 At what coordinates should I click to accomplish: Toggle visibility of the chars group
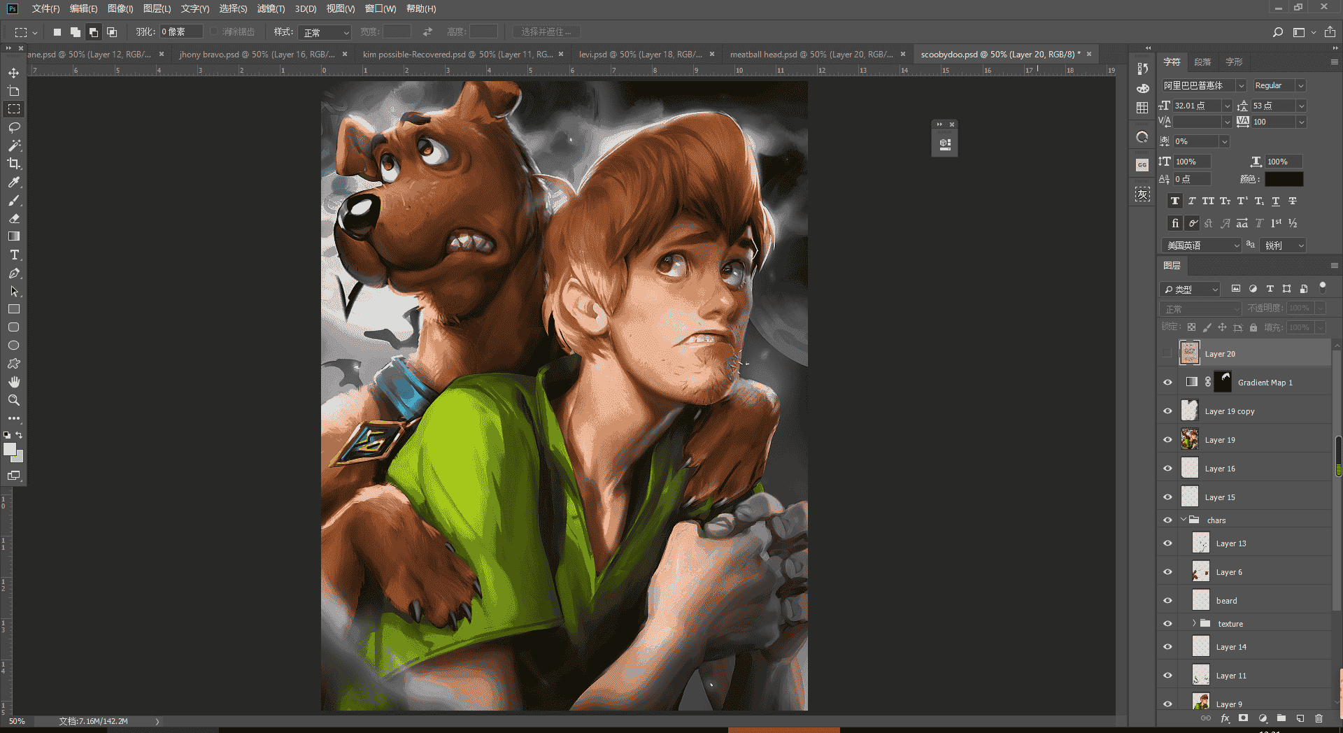1167,520
